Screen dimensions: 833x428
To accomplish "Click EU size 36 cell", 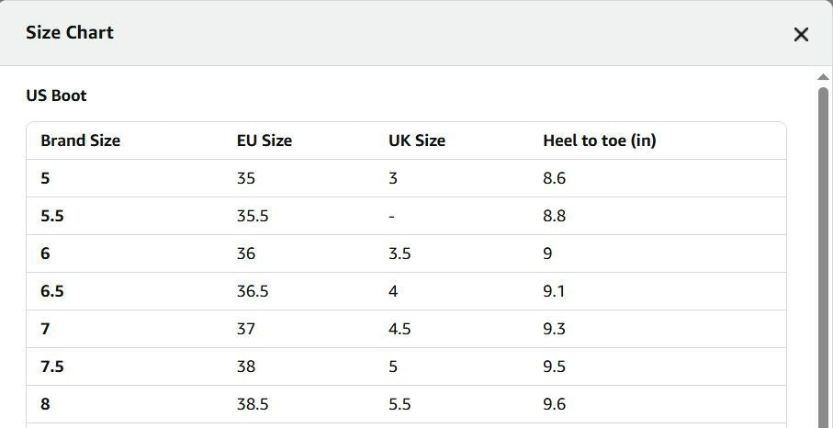I will [x=246, y=253].
